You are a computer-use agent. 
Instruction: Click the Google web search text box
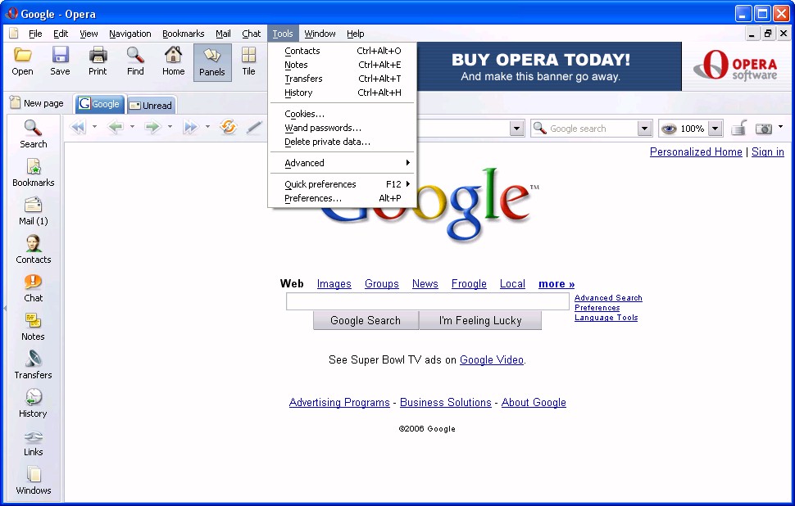coord(427,301)
